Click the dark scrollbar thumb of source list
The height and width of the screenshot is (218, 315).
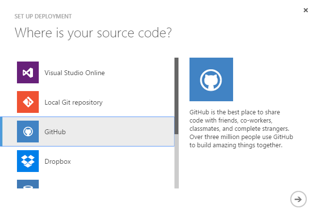tap(176, 95)
